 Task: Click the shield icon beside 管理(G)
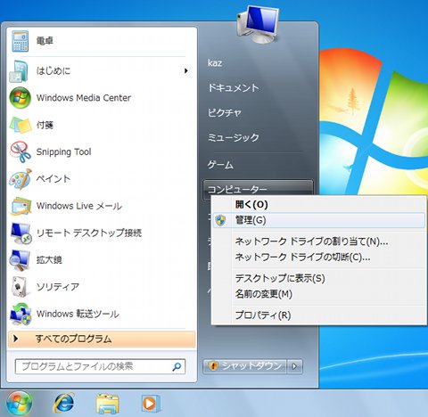[x=220, y=220]
